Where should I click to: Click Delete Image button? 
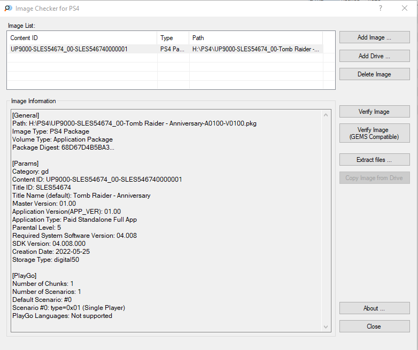(x=374, y=74)
